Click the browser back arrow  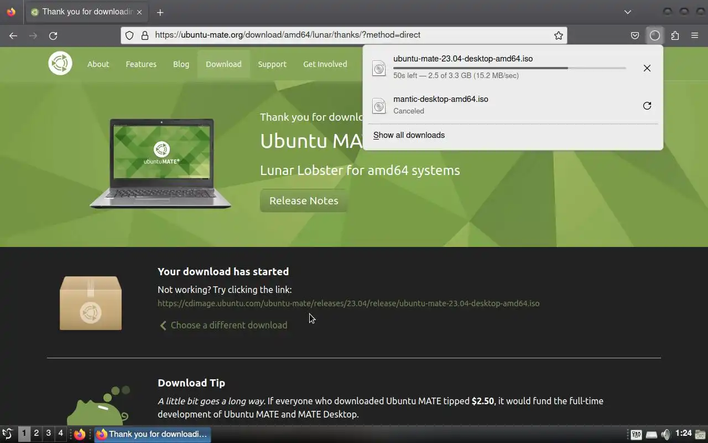(x=13, y=35)
